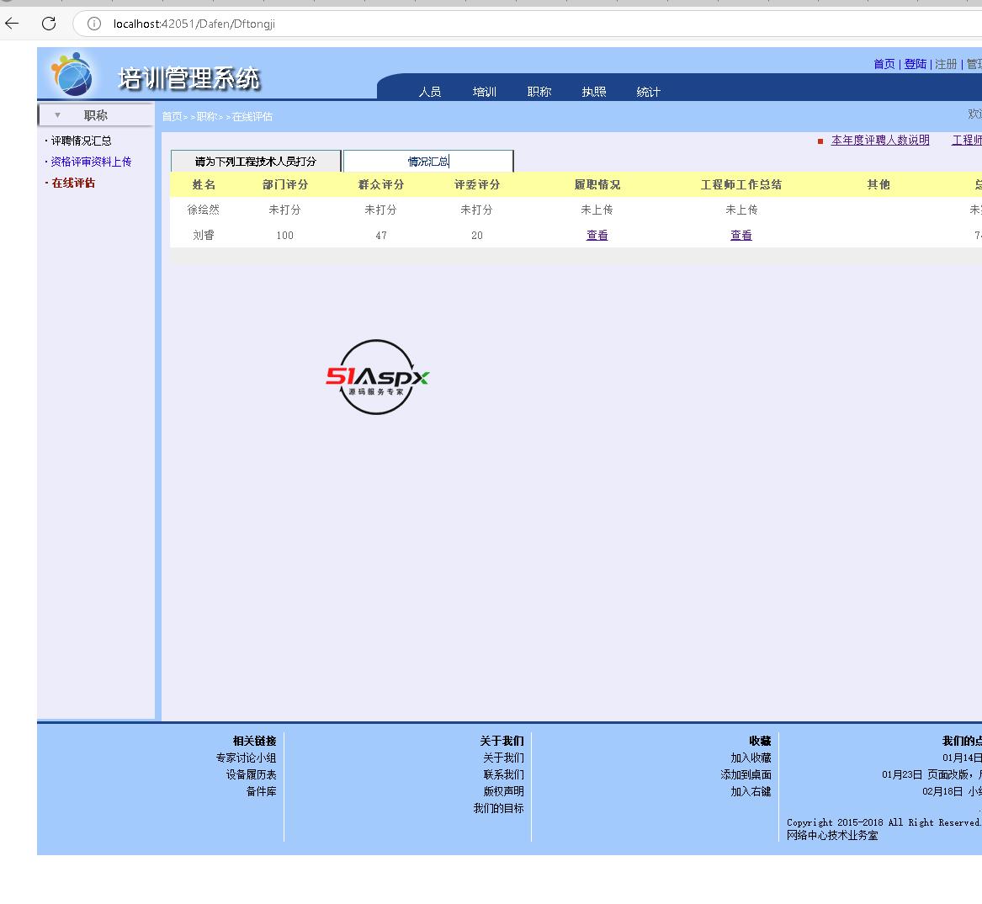Open the 本年度评聘人数说明 link
982x904 pixels.
[880, 141]
